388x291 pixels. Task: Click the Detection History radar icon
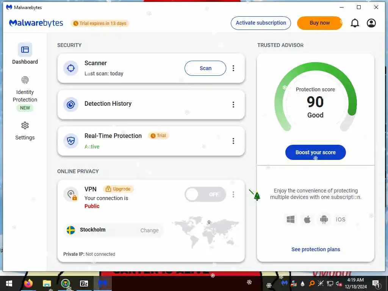pyautogui.click(x=71, y=105)
